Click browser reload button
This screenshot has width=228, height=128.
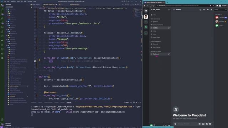(150, 6)
